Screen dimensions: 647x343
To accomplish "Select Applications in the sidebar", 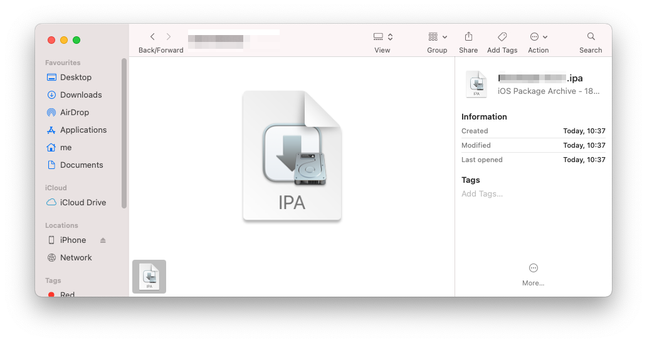I will 83,130.
